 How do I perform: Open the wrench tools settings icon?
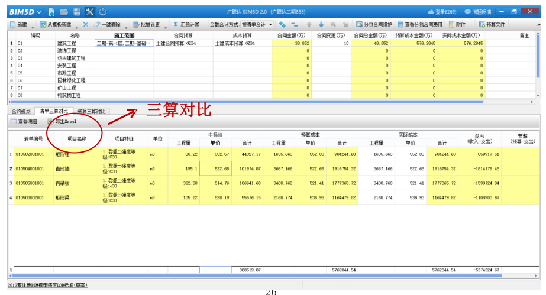coord(90,12)
